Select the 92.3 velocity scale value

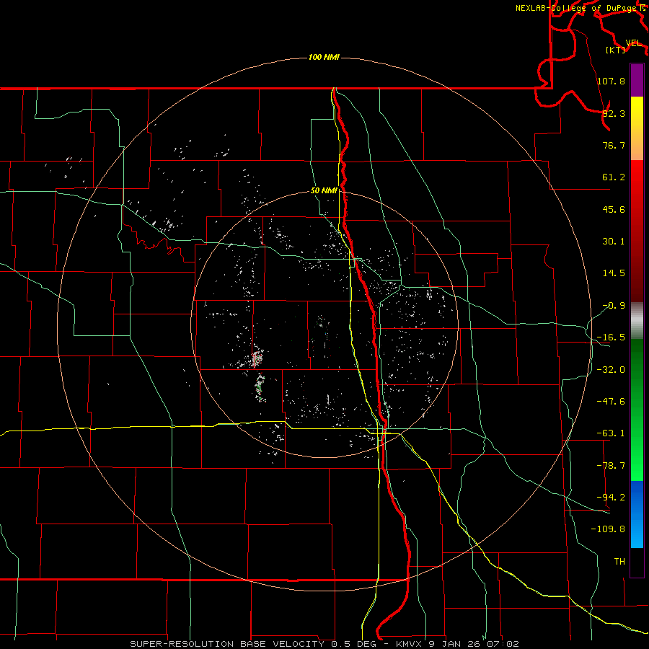(x=614, y=113)
